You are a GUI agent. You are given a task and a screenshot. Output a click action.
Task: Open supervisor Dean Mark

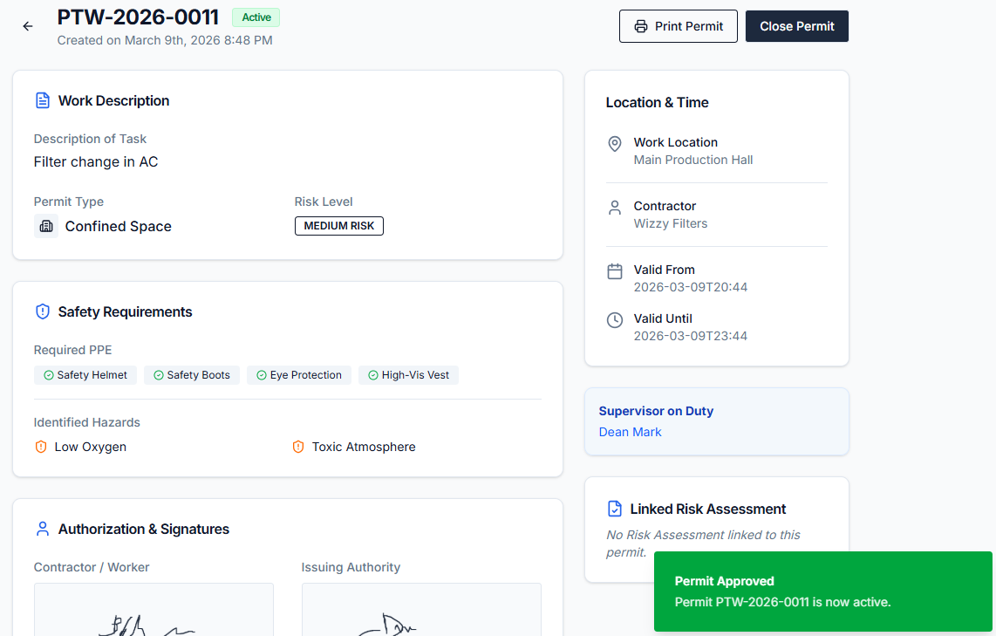click(630, 432)
